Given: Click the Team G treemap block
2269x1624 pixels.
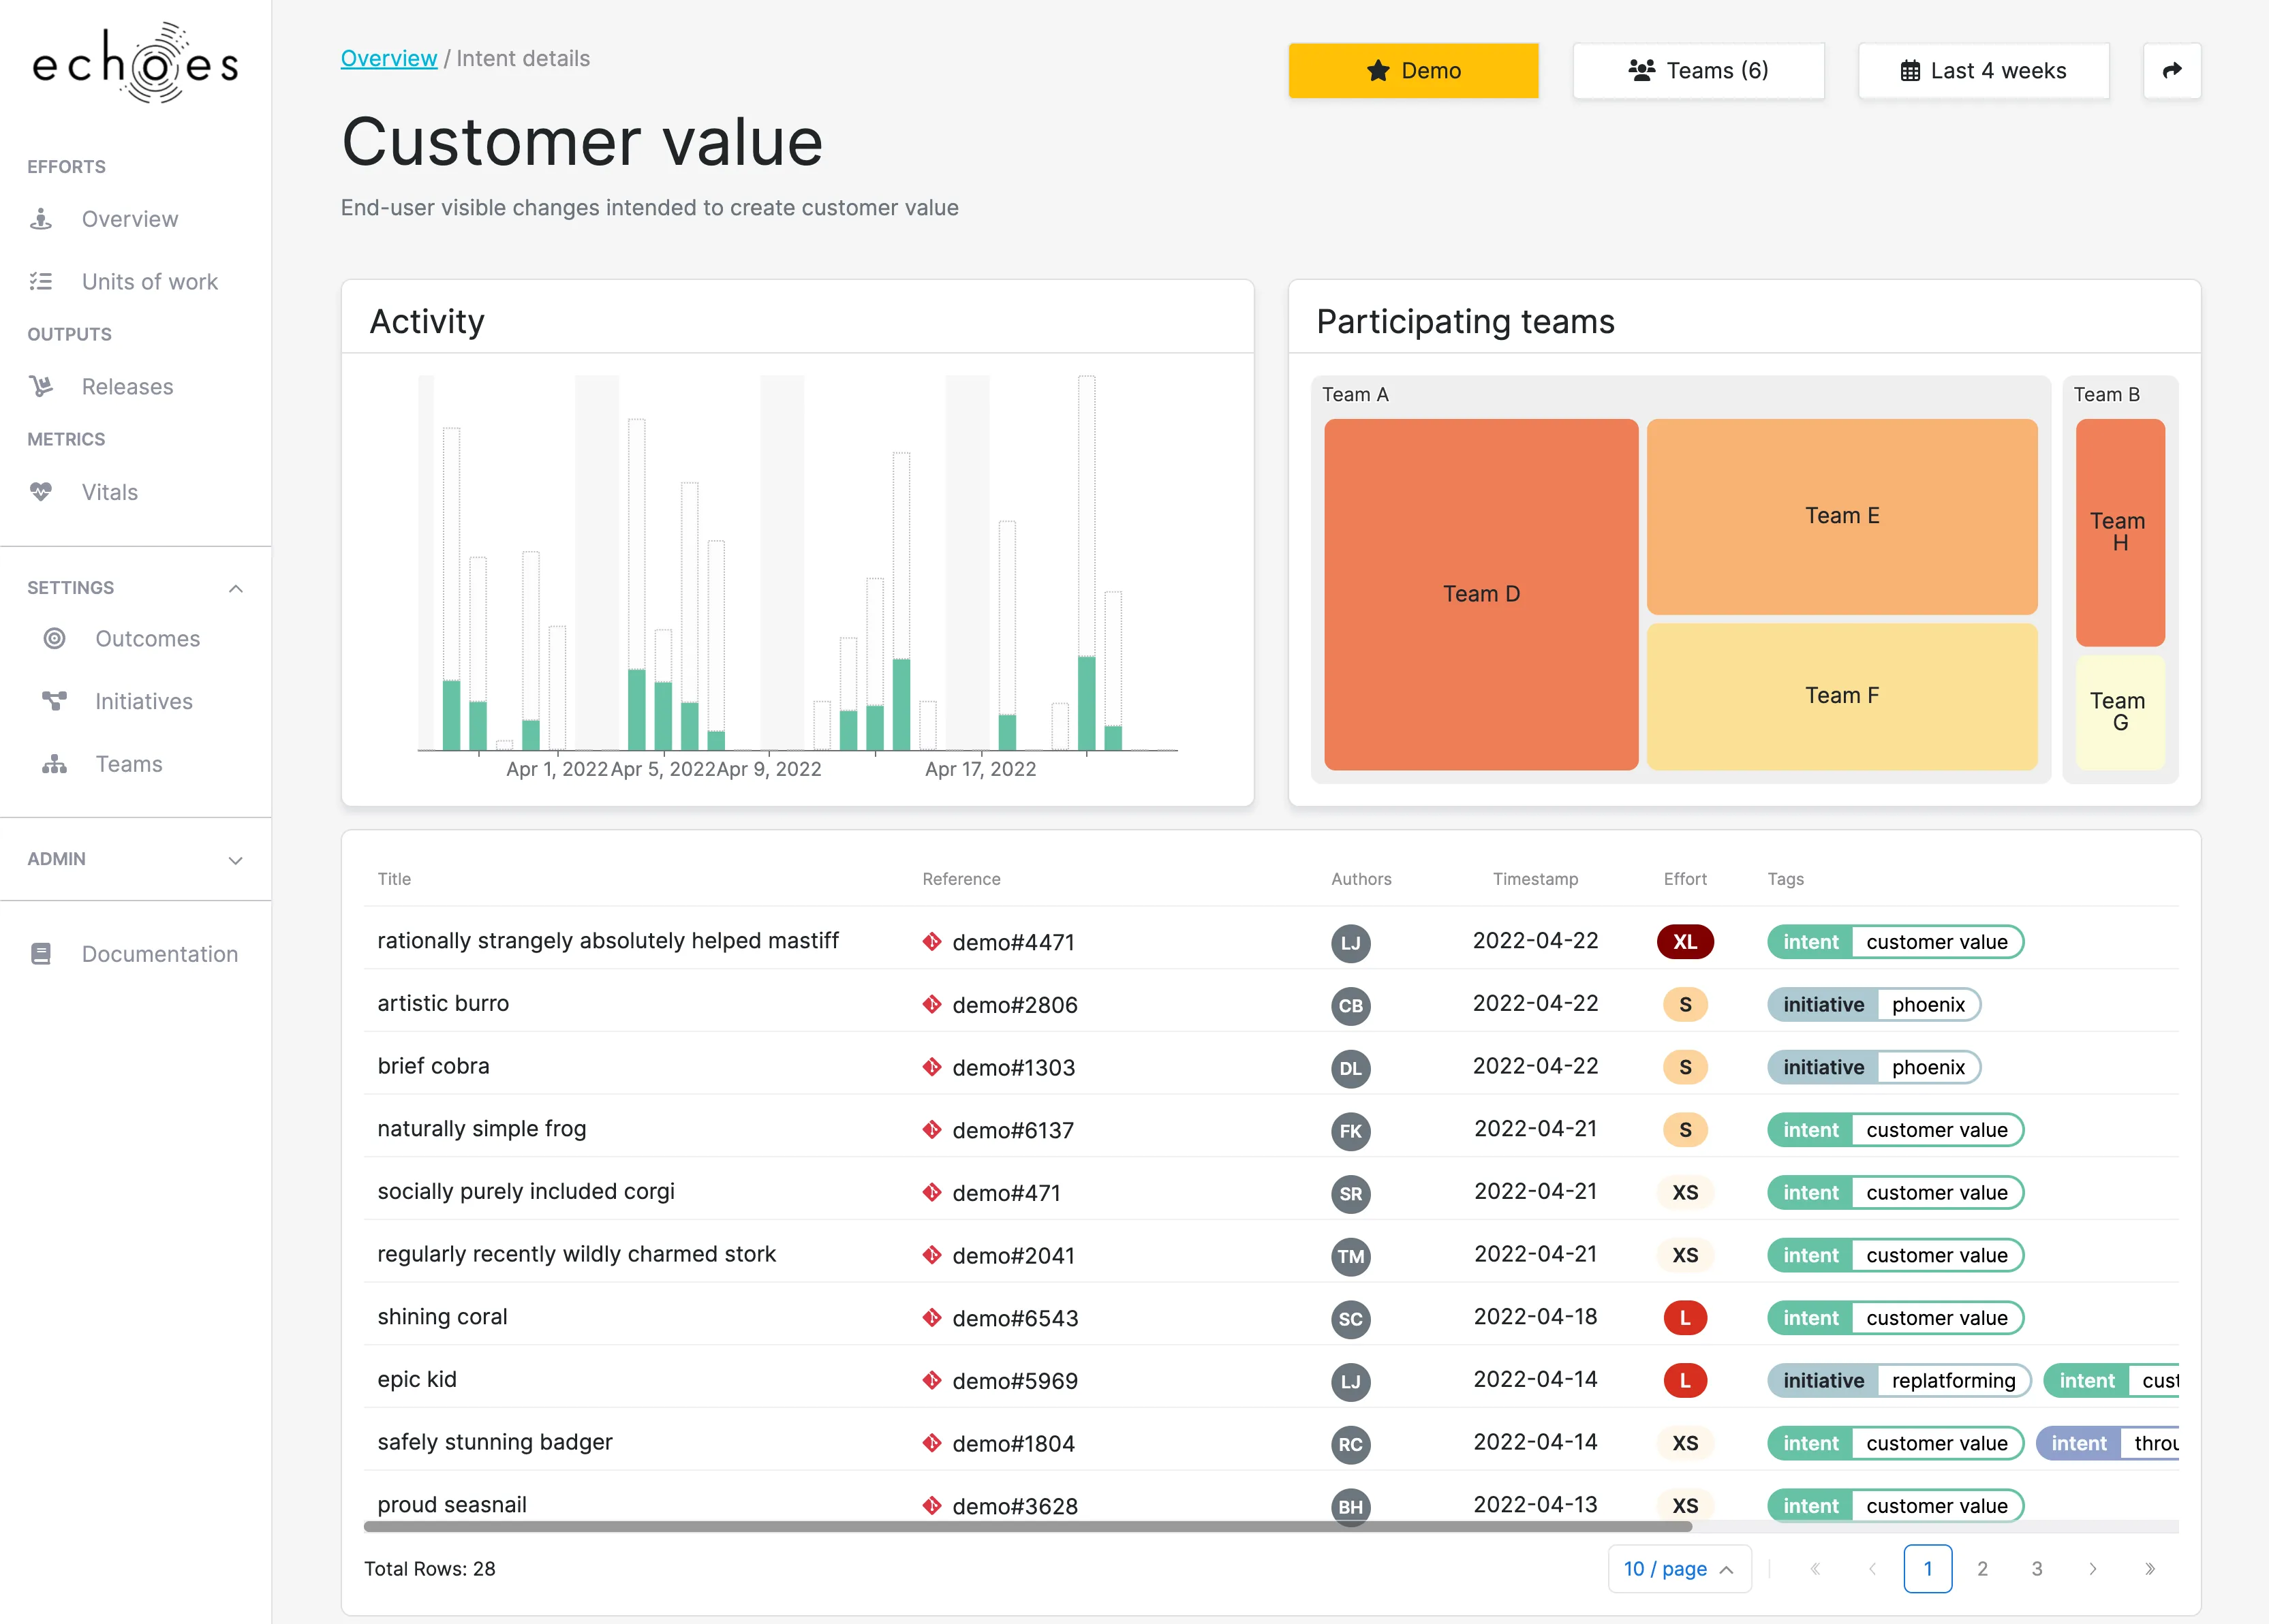Looking at the screenshot, I should click(x=2120, y=712).
